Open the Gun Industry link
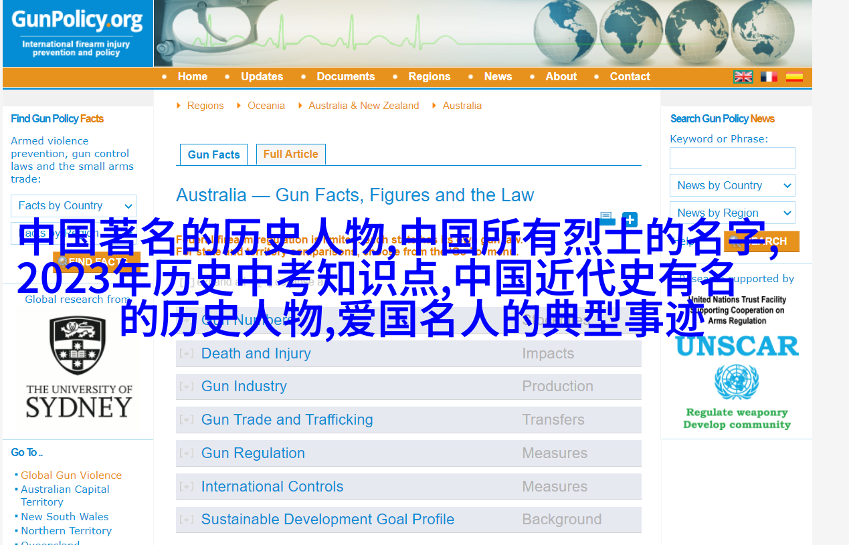 [244, 387]
